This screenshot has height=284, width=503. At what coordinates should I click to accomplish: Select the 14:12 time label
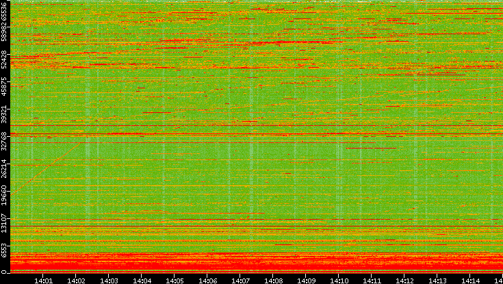coord(404,281)
